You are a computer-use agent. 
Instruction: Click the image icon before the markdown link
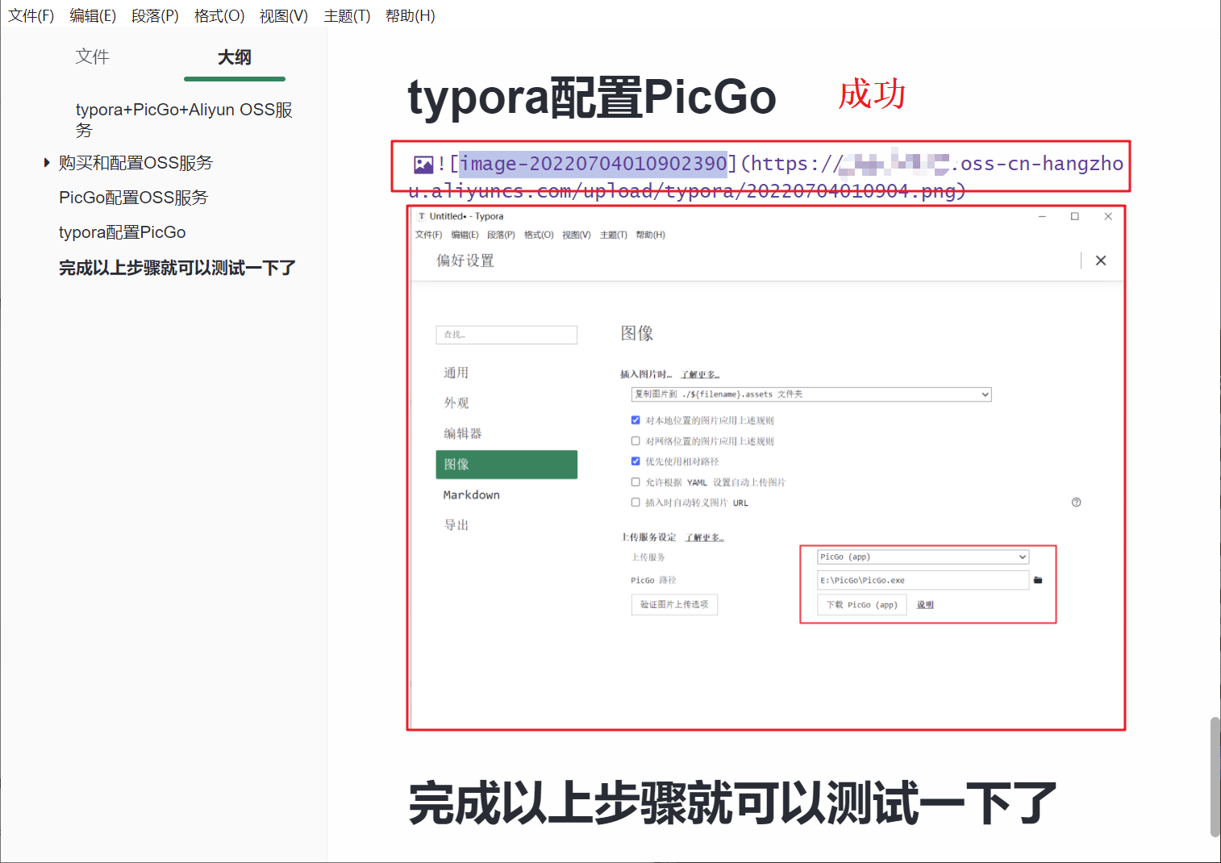(x=423, y=164)
